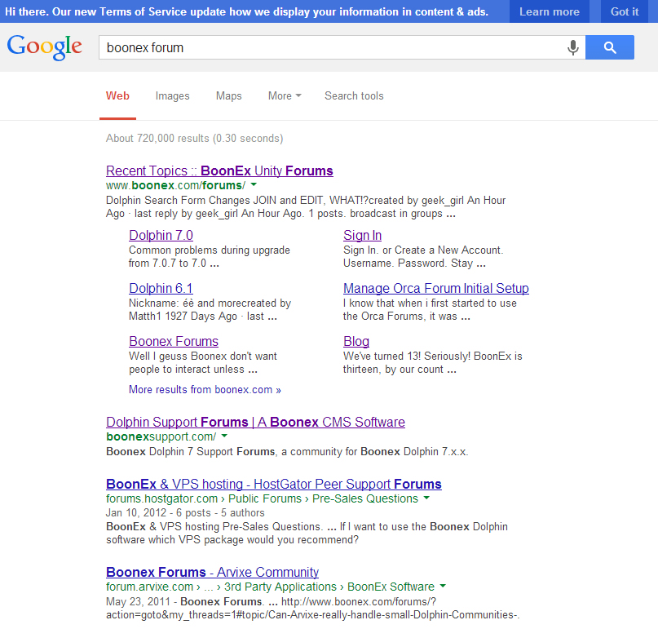
Task: Open the More dropdown menu
Action: tap(285, 95)
